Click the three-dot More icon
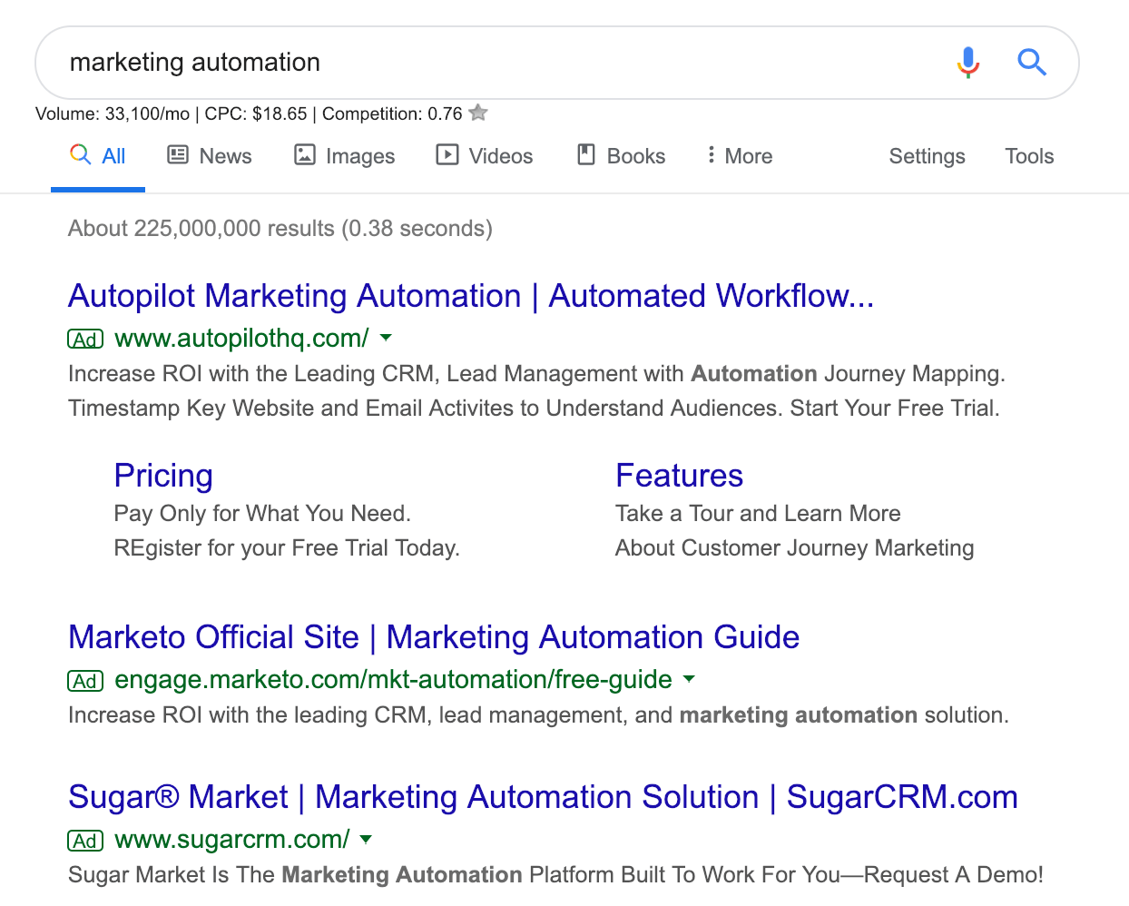Screen dimensions: 1129x906 pyautogui.click(x=712, y=155)
